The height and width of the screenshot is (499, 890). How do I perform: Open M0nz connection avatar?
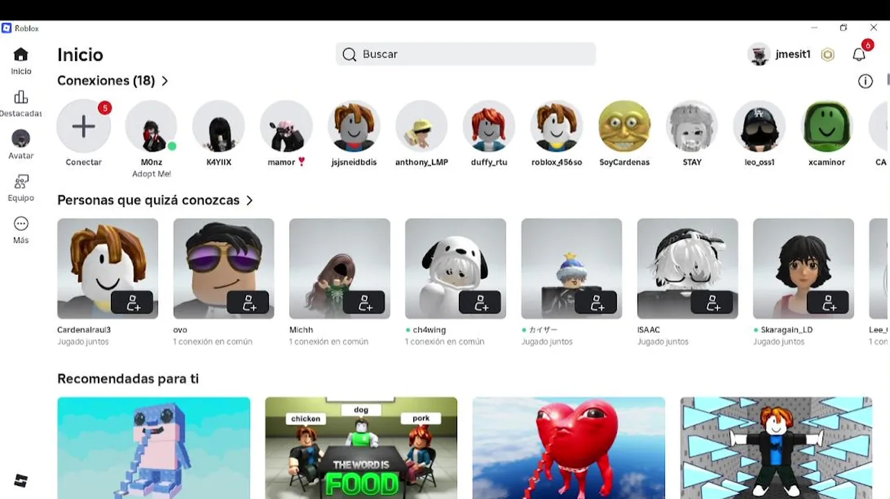(151, 126)
